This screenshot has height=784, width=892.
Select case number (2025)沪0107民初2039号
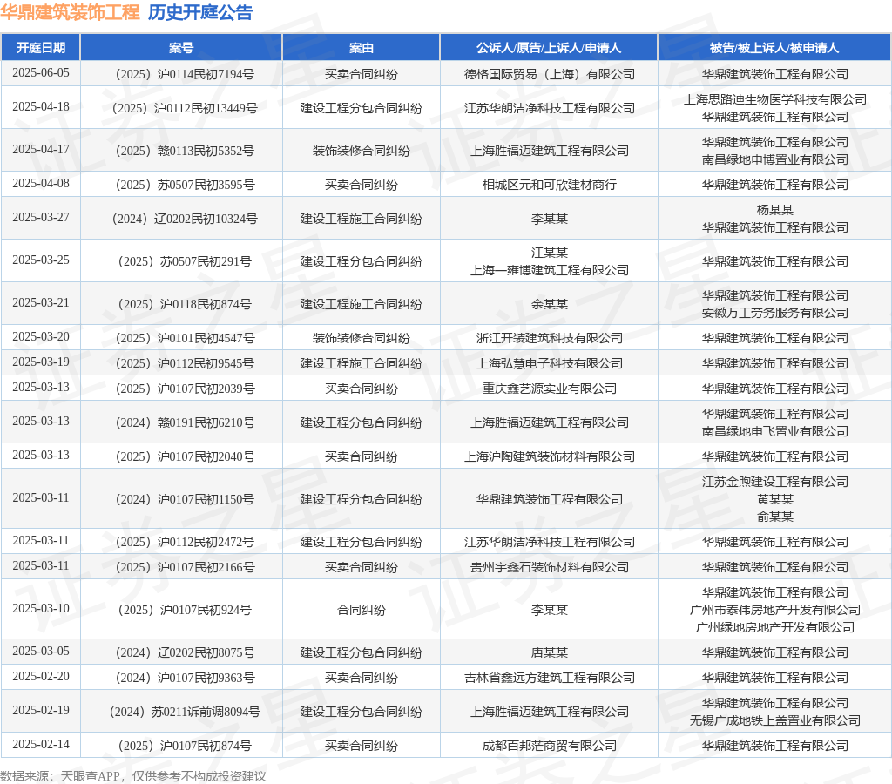click(x=185, y=389)
